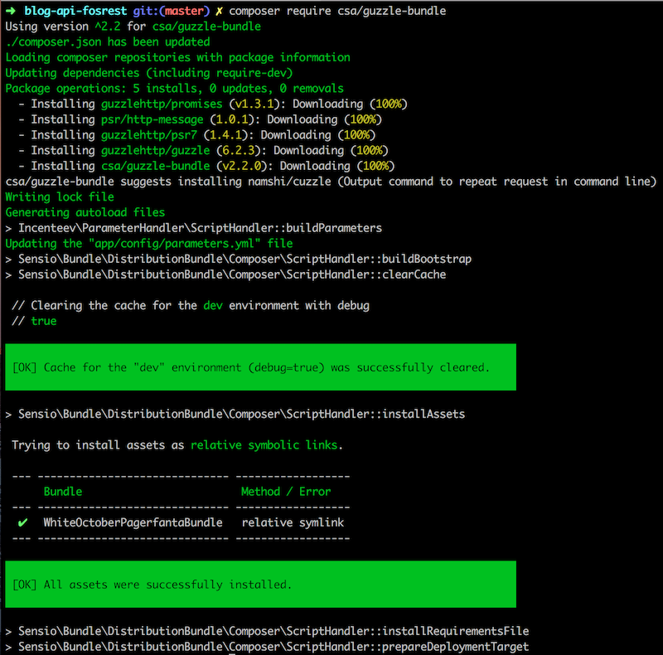Click 'composer require csa/guzzle-bundle' command text
Image resolution: width=663 pixels, height=655 pixels.
(x=337, y=11)
